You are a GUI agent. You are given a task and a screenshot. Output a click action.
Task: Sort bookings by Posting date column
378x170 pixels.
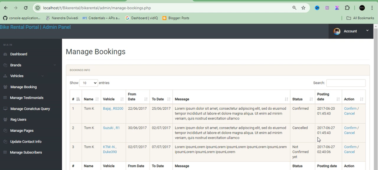(328, 97)
